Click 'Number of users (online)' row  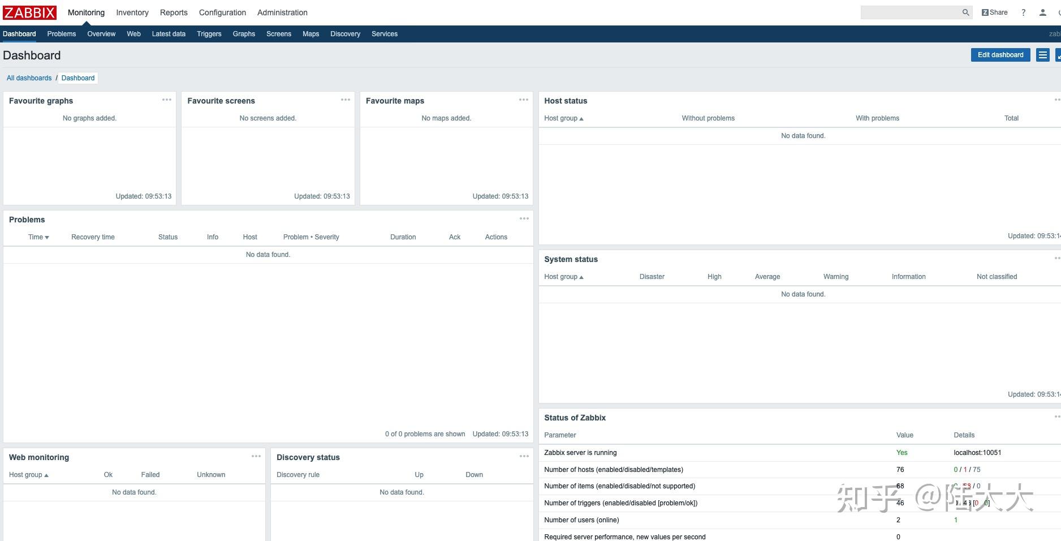pyautogui.click(x=800, y=520)
